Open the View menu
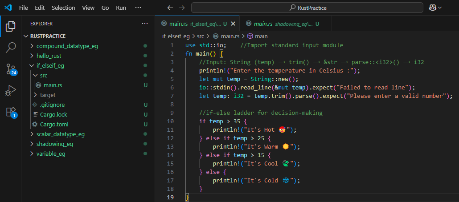Image resolution: width=459 pixels, height=202 pixels. tap(88, 8)
